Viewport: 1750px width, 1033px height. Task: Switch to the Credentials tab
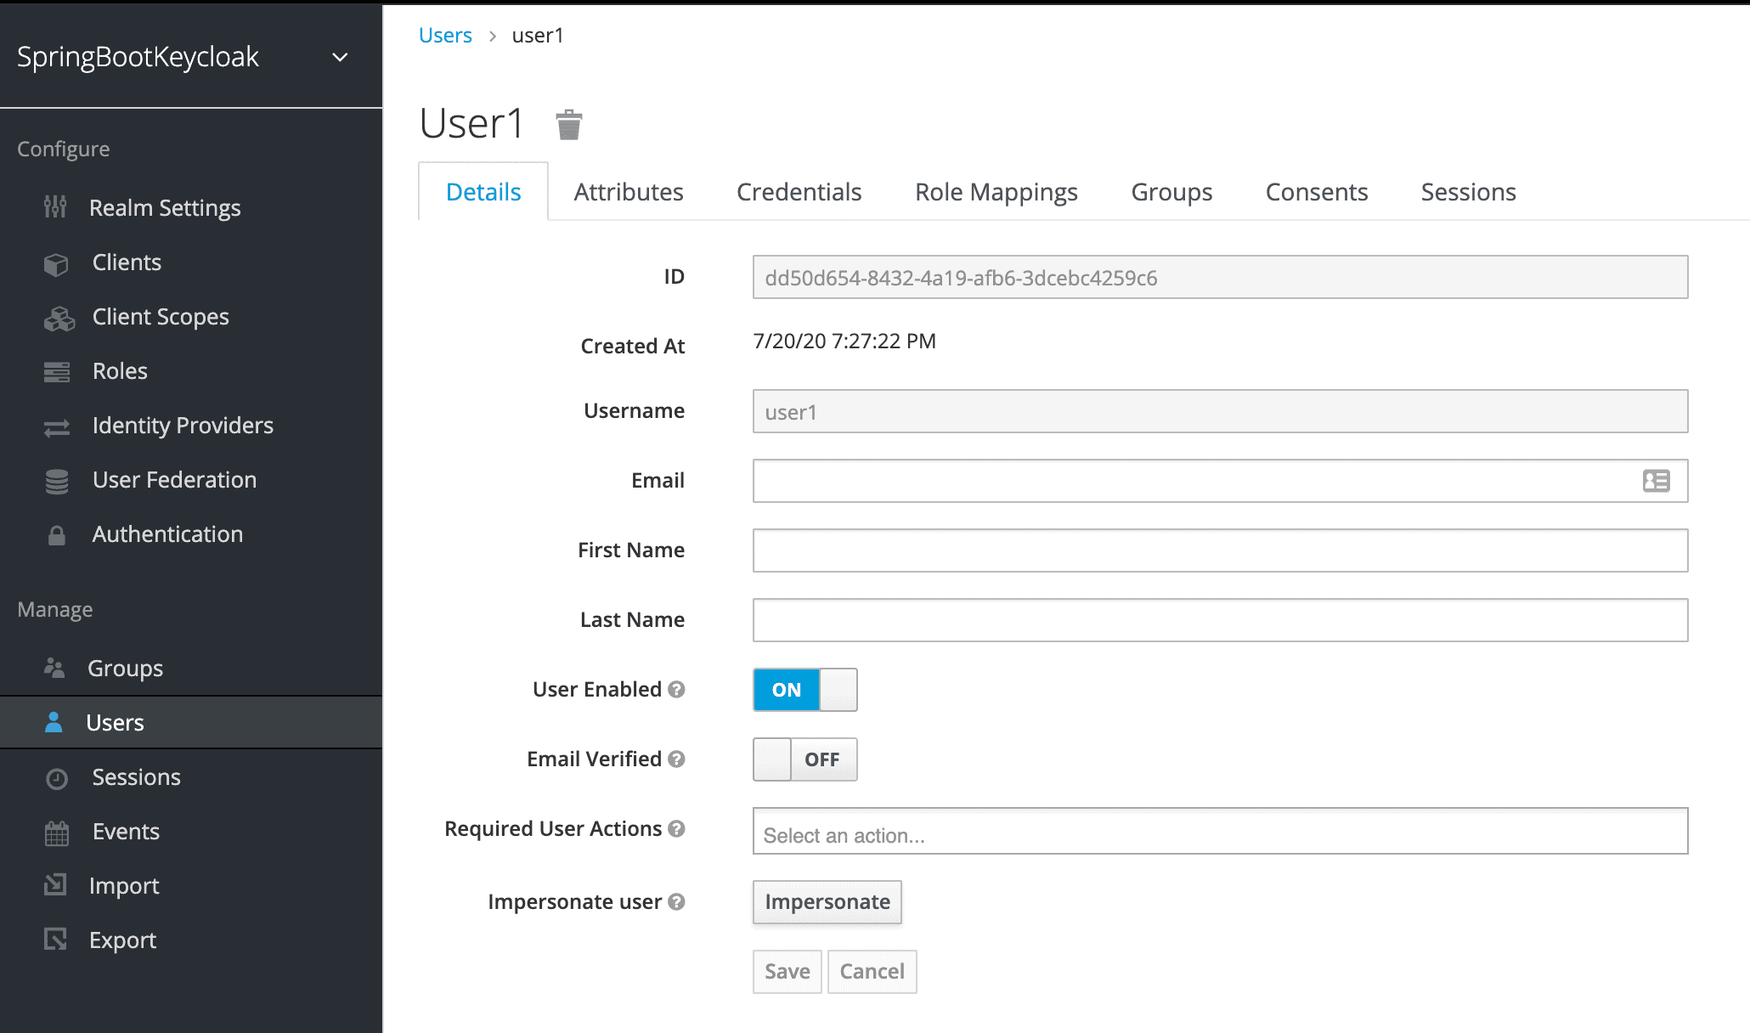[x=799, y=190]
